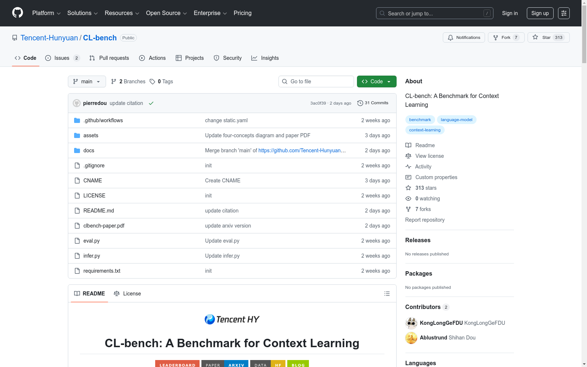587x367 pixels.
Task: Open View license link
Action: click(x=424, y=156)
